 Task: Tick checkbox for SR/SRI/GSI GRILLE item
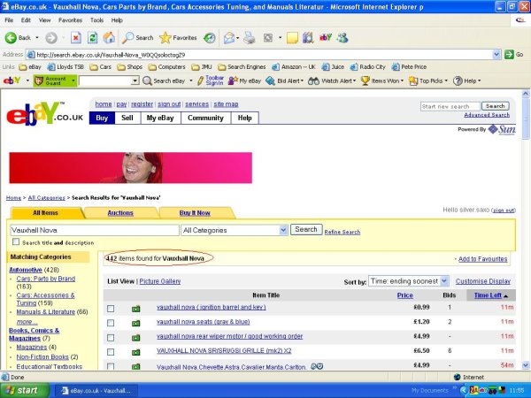pyautogui.click(x=111, y=352)
